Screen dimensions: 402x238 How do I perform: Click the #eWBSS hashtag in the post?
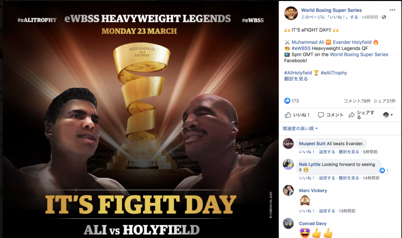click(x=301, y=48)
